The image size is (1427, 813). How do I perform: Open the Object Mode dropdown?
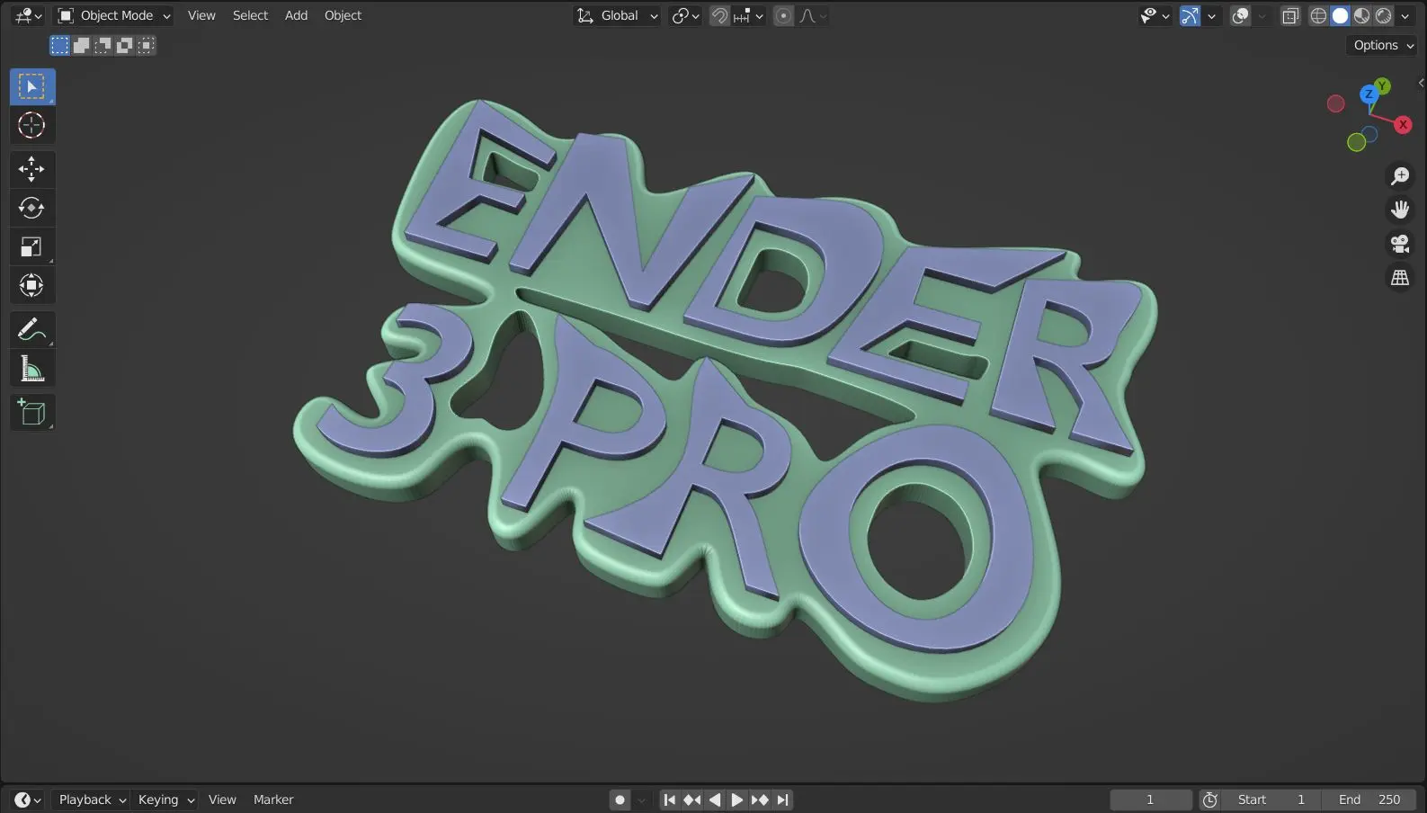click(x=114, y=15)
